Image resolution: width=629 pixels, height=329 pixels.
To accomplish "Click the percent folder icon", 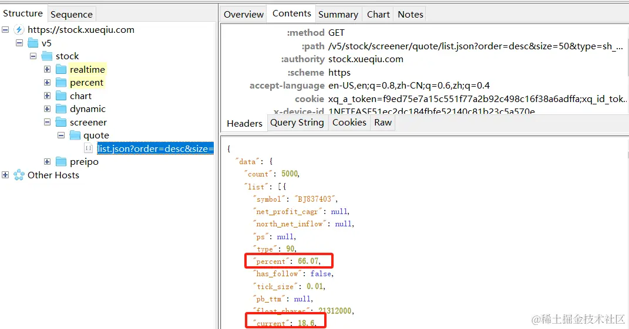I will (x=61, y=83).
